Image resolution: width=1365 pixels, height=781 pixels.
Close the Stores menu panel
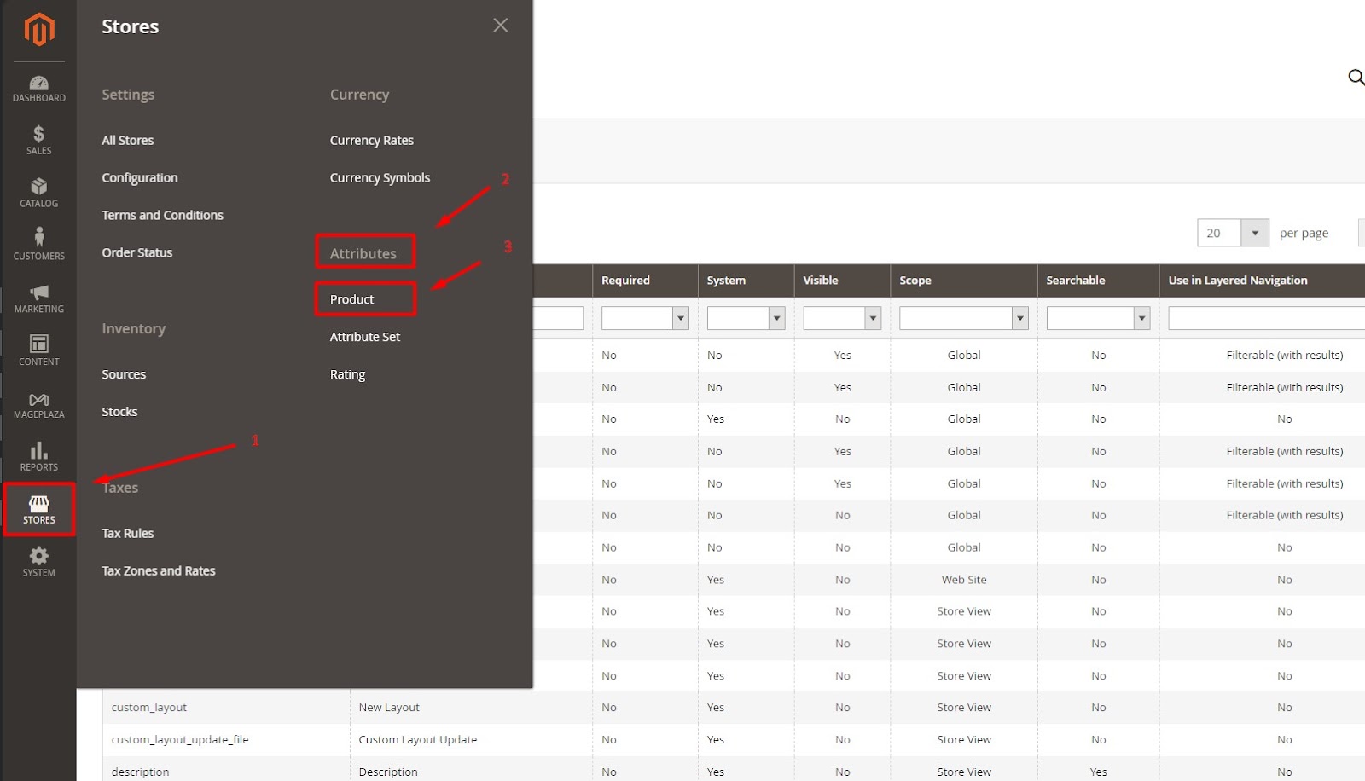pos(500,25)
